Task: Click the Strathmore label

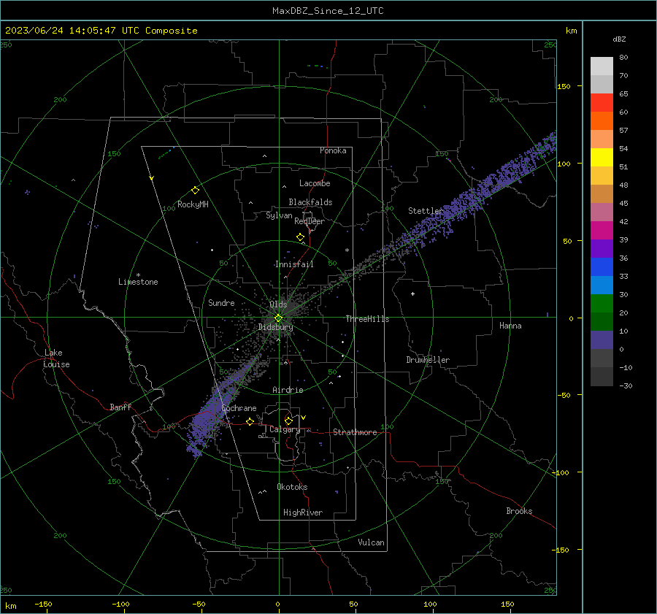Action: (x=355, y=432)
